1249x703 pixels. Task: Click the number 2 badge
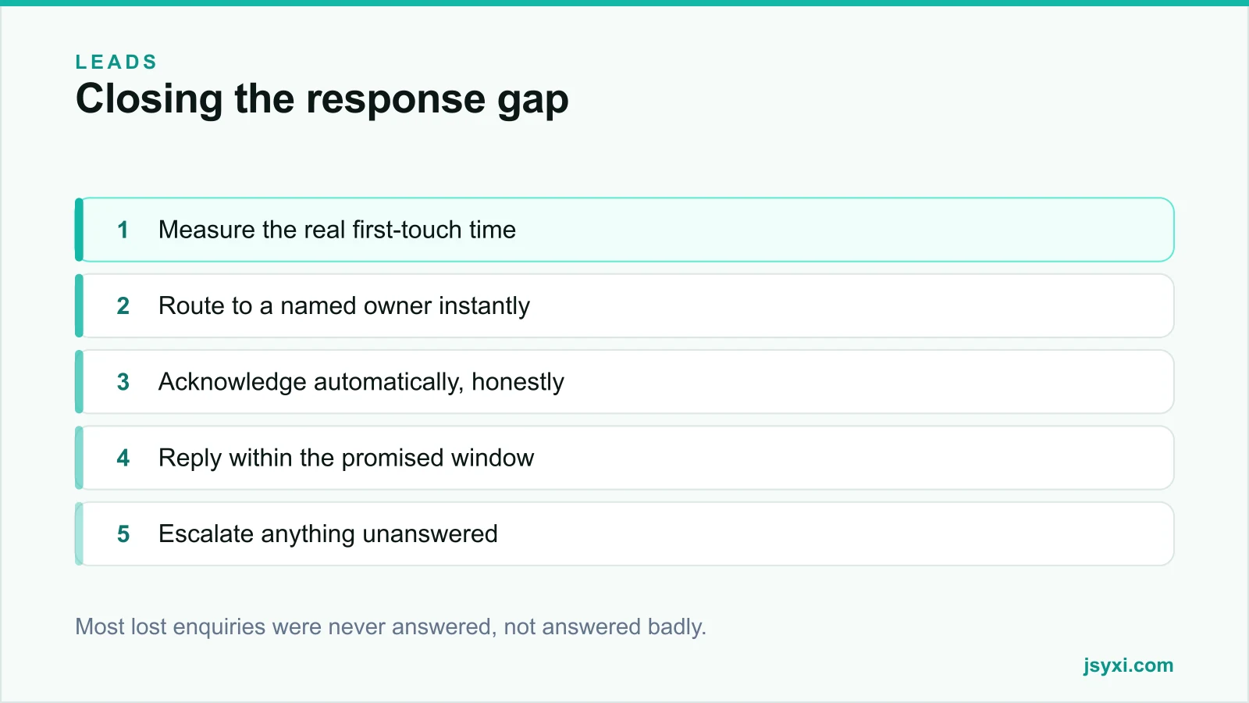point(123,305)
